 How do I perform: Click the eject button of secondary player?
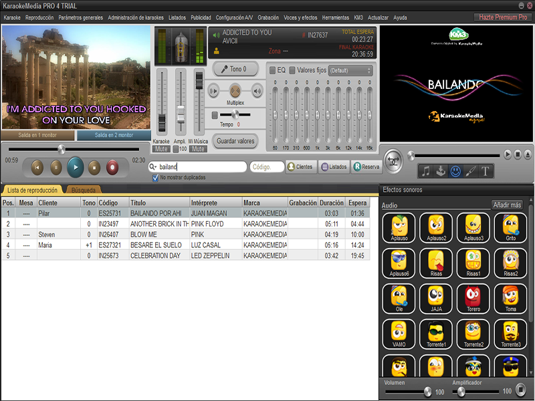click(527, 154)
